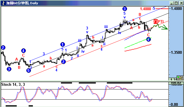This screenshot has height=107, width=184.
Task: Click the '1.3500' price axis value
Action: [x=176, y=52]
